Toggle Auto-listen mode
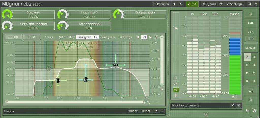 coord(67,37)
